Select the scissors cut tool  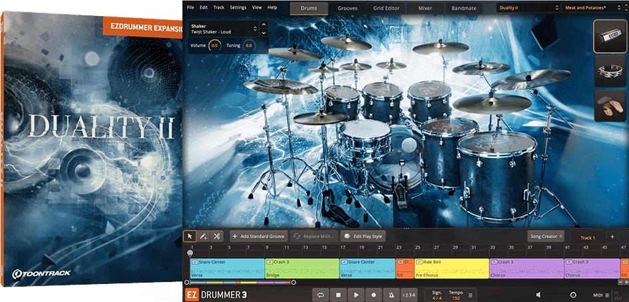click(216, 236)
